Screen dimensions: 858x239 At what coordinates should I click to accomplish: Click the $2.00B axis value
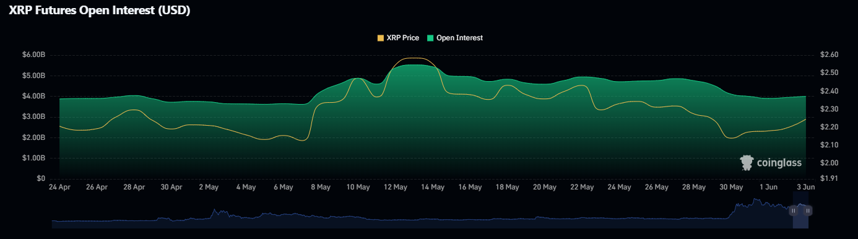34,137
